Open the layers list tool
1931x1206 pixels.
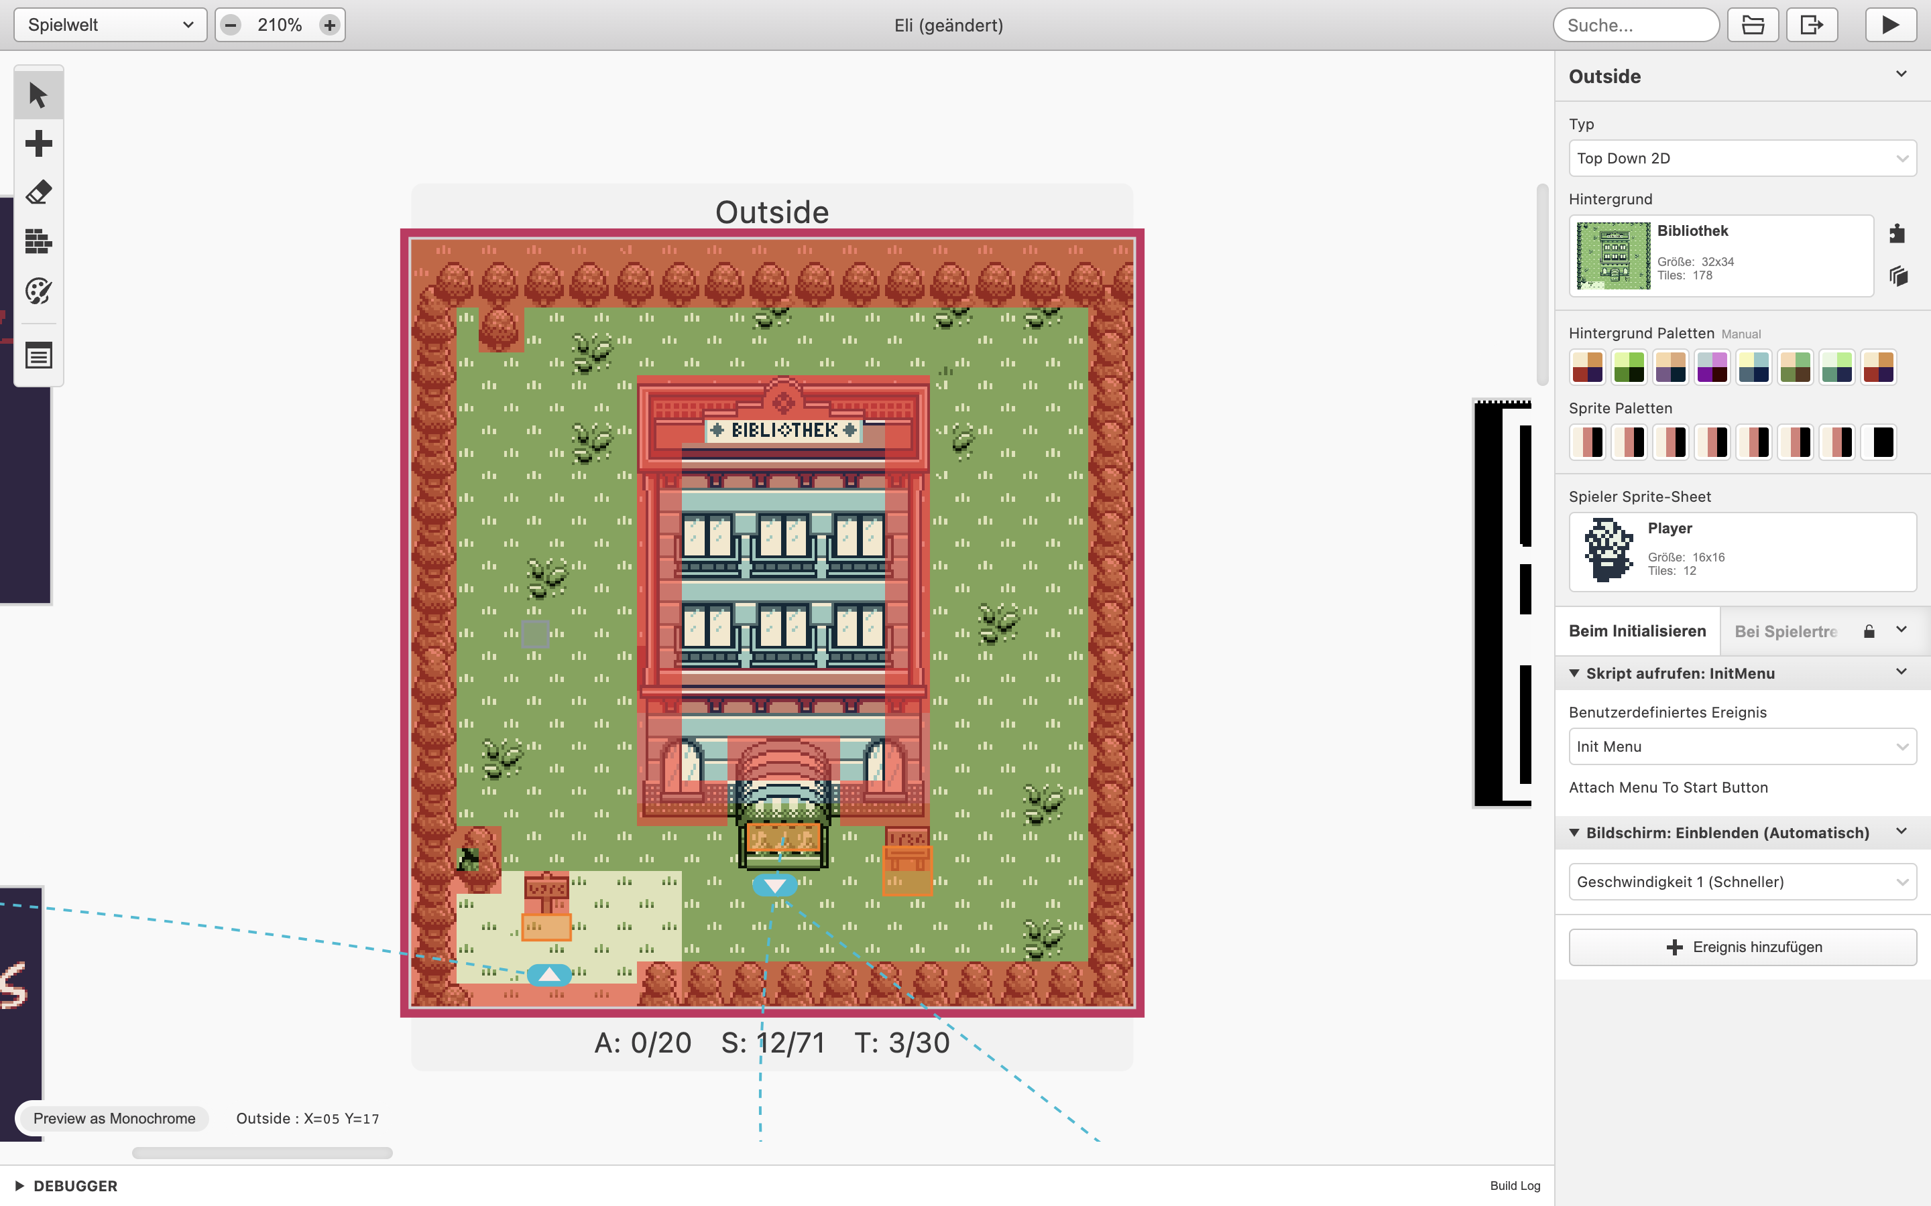click(38, 356)
